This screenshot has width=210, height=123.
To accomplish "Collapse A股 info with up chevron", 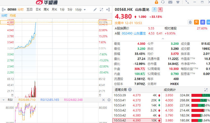I will 163,39.
